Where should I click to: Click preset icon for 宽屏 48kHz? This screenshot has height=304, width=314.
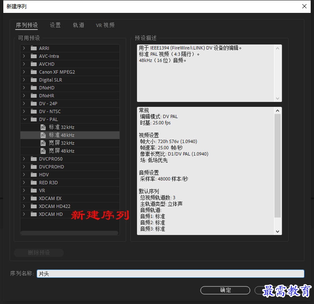pos(43,151)
